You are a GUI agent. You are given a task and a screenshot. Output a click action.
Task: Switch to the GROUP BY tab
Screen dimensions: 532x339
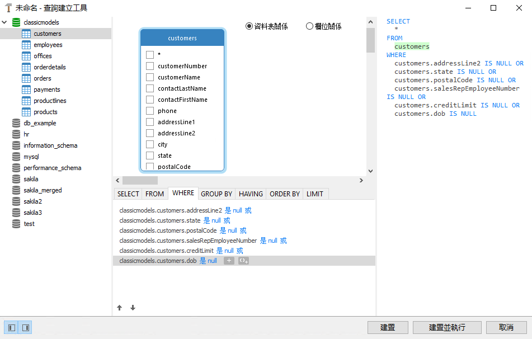tap(216, 194)
